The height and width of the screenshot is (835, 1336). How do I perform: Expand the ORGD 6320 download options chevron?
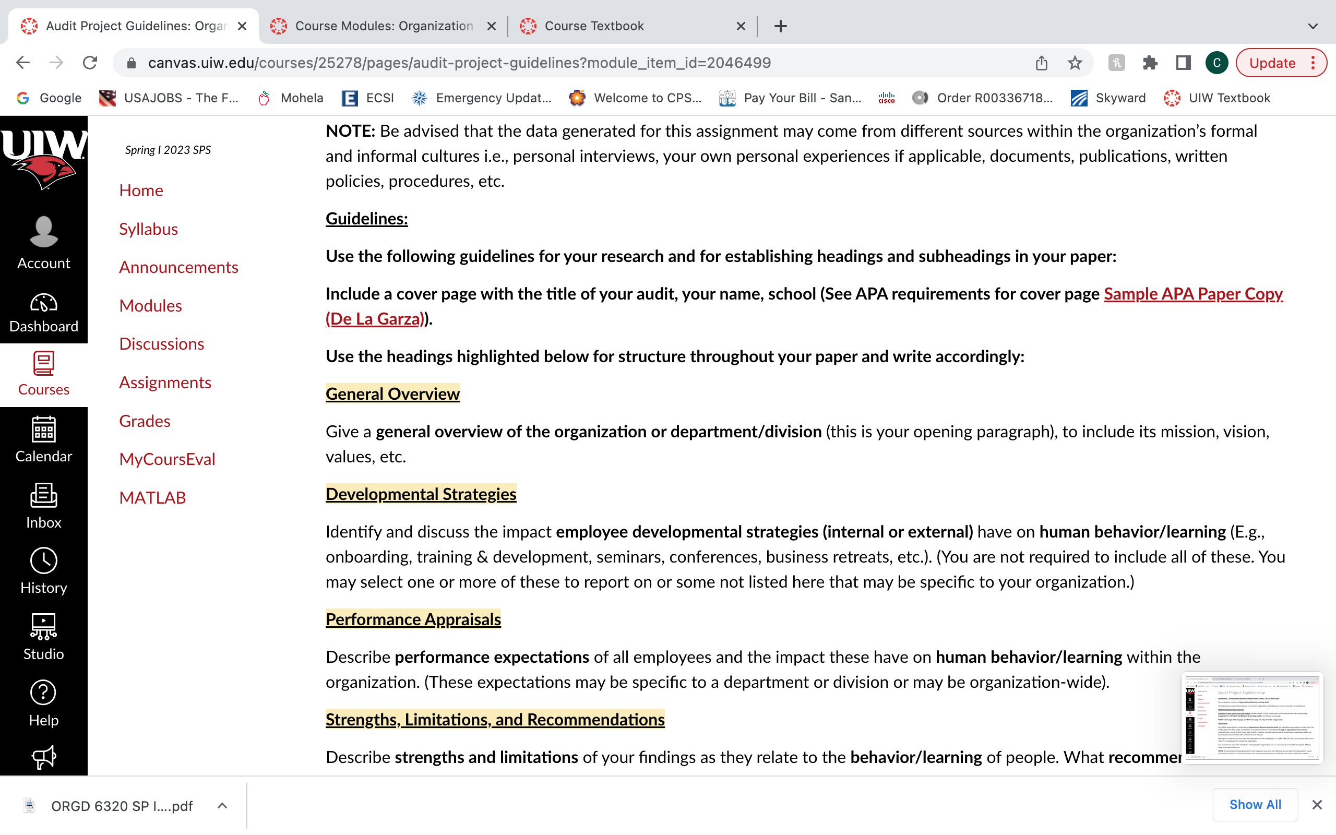[222, 806]
